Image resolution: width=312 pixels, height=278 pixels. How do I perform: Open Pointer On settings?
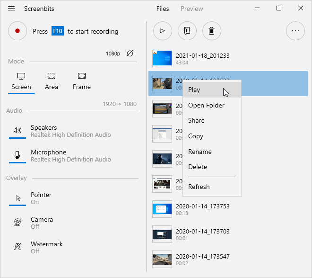click(41, 198)
